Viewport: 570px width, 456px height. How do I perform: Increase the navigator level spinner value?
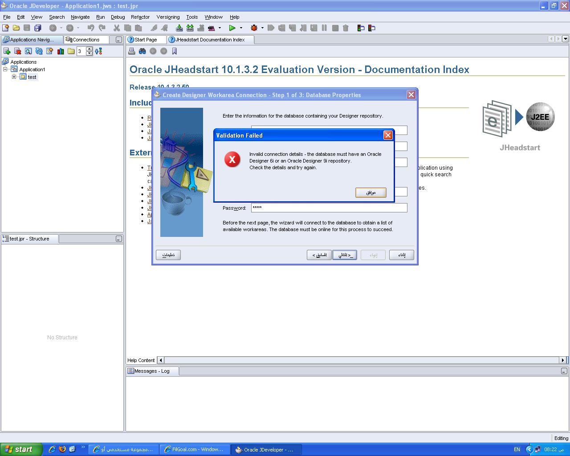tap(90, 49)
